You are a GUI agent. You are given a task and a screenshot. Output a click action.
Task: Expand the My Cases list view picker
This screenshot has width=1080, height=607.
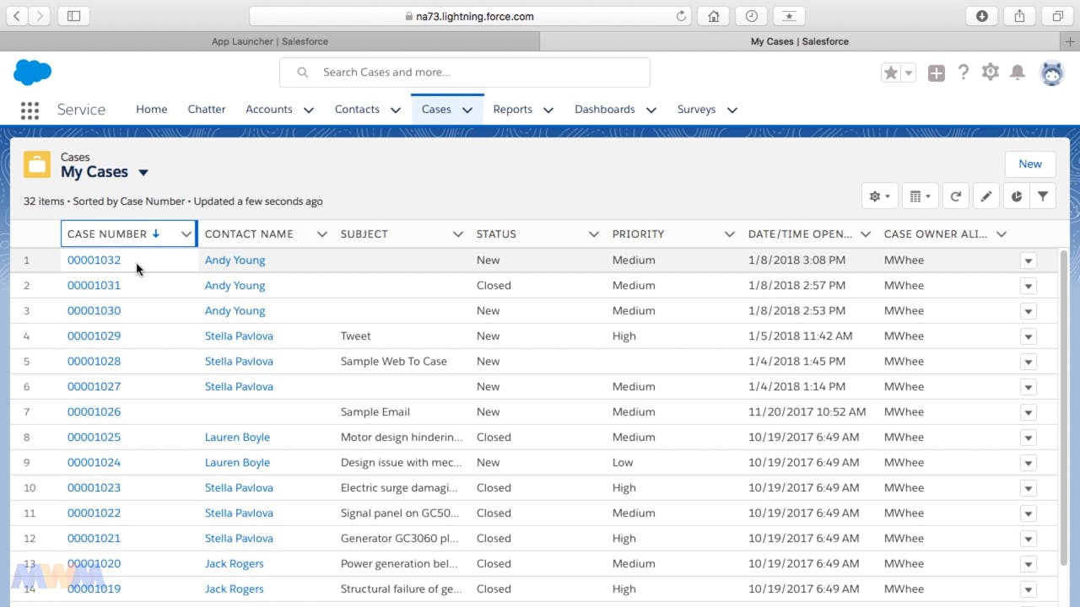point(143,173)
